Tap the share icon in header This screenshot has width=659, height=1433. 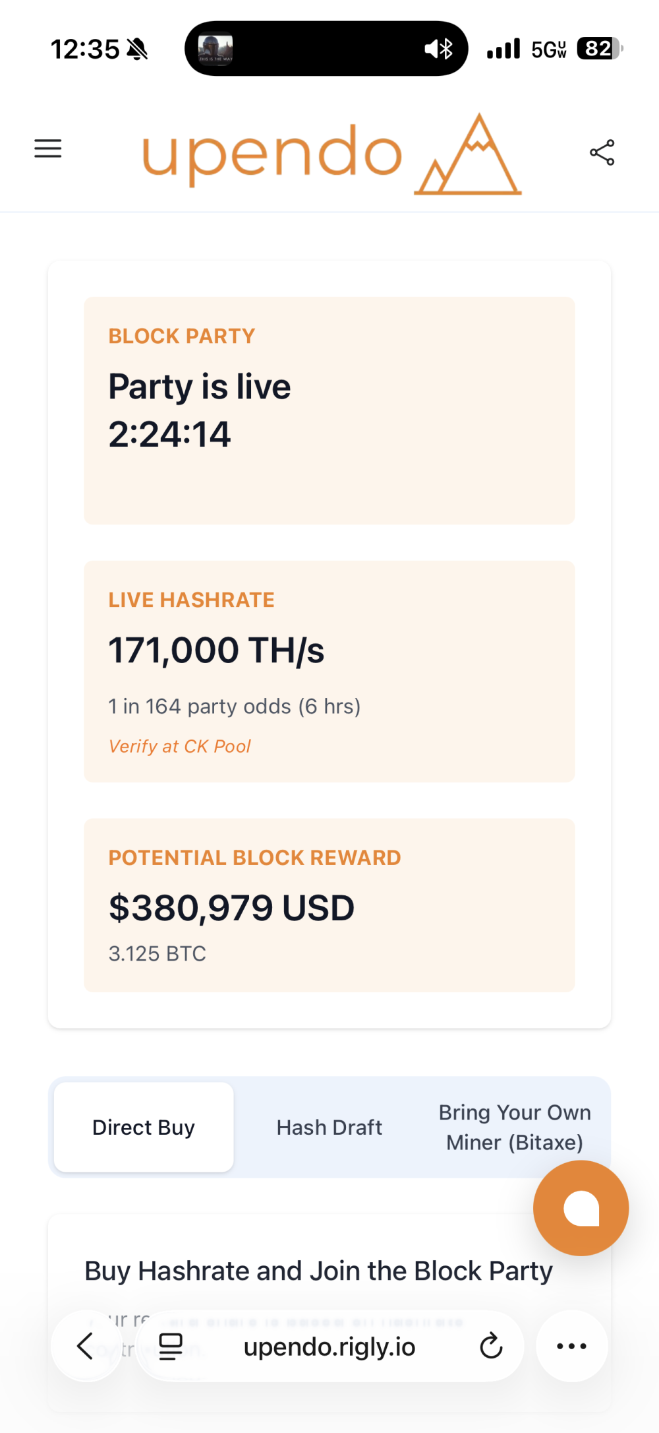[x=602, y=152]
